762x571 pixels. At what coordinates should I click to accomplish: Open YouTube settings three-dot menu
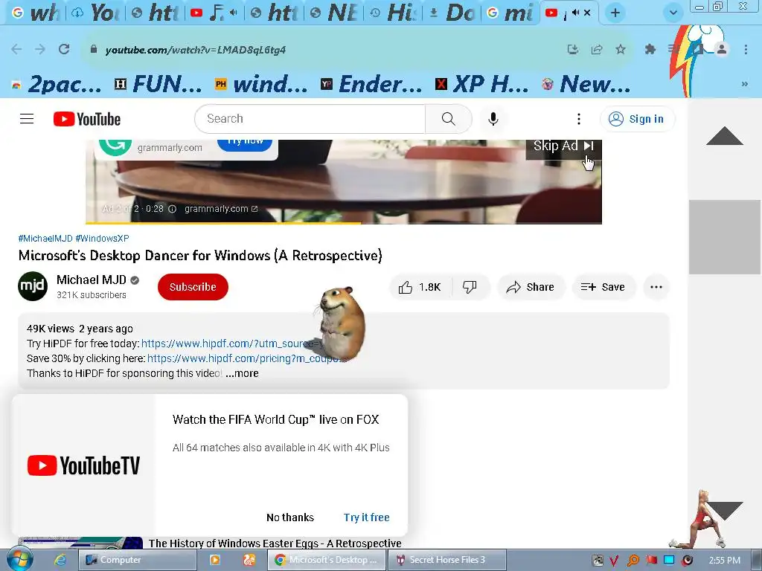(578, 119)
